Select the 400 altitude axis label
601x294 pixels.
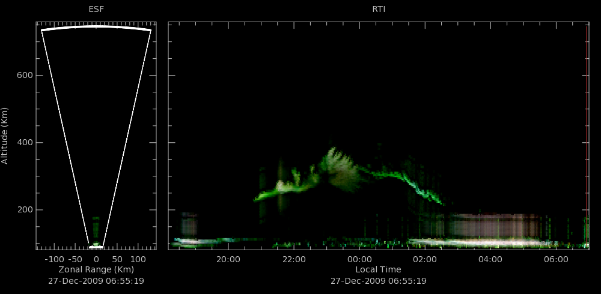pyautogui.click(x=25, y=142)
